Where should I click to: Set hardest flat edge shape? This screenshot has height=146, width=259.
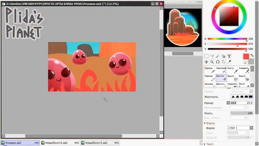point(251,97)
